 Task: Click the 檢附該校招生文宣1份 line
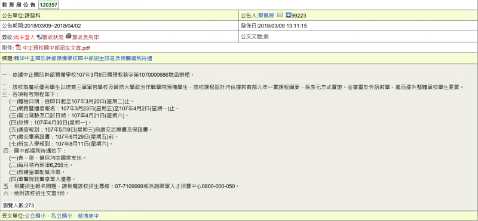[36, 194]
